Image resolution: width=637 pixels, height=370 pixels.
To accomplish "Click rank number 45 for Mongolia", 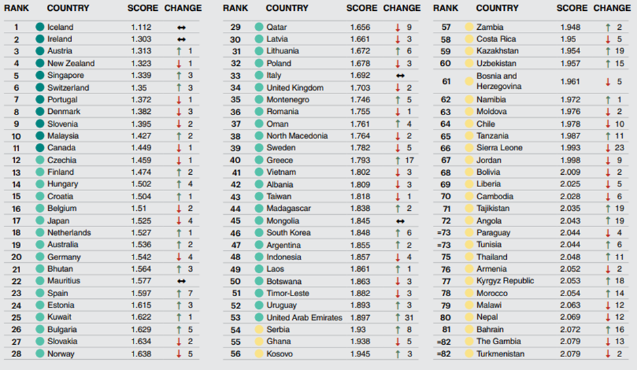I will [x=236, y=221].
